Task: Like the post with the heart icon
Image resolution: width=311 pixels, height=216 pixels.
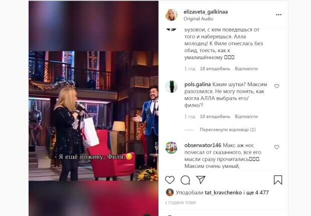Action: tap(170, 180)
